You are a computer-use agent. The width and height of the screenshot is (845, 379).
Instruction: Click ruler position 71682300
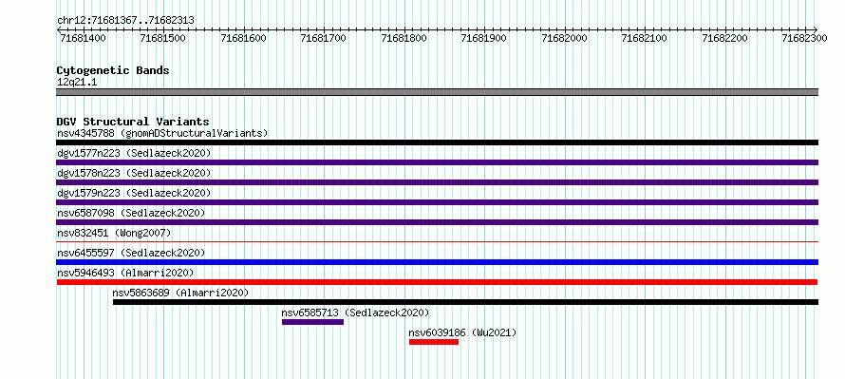click(805, 38)
